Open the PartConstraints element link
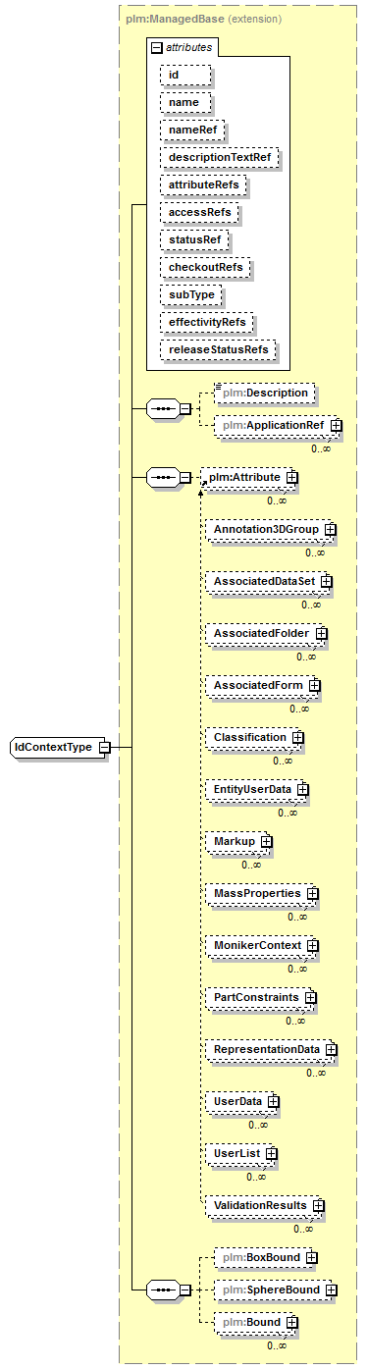The height and width of the screenshot is (1369, 367). (256, 997)
